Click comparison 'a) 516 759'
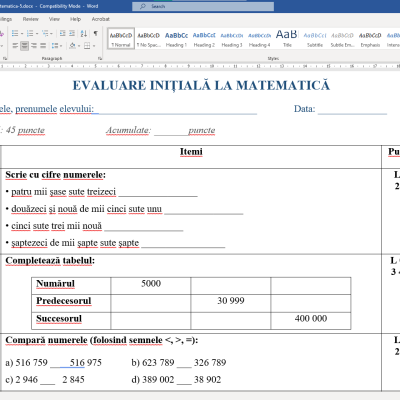Viewport: 400px width, 400px height. click(26, 362)
